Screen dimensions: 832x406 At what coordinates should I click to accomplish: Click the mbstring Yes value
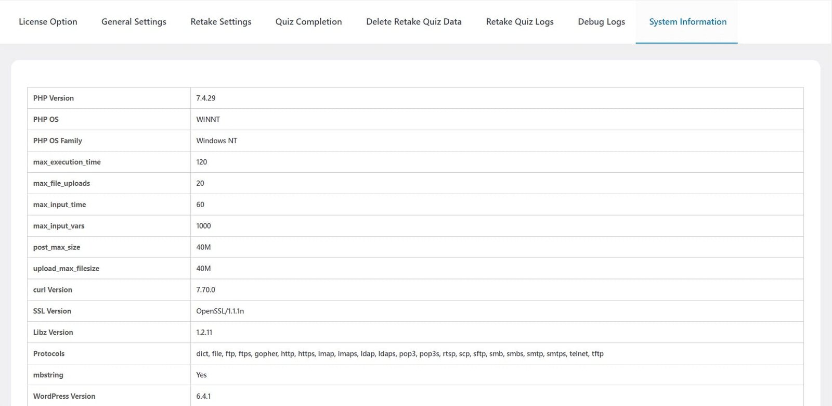(201, 375)
